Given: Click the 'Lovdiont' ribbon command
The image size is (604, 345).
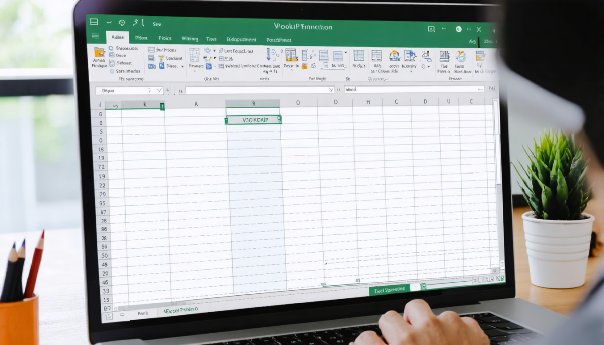Looking at the screenshot, I should click(170, 58).
